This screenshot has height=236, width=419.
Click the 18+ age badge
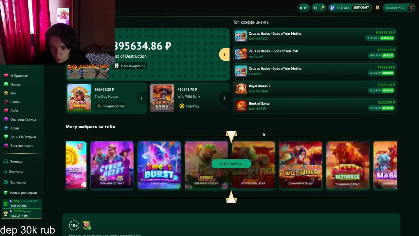pos(74,226)
